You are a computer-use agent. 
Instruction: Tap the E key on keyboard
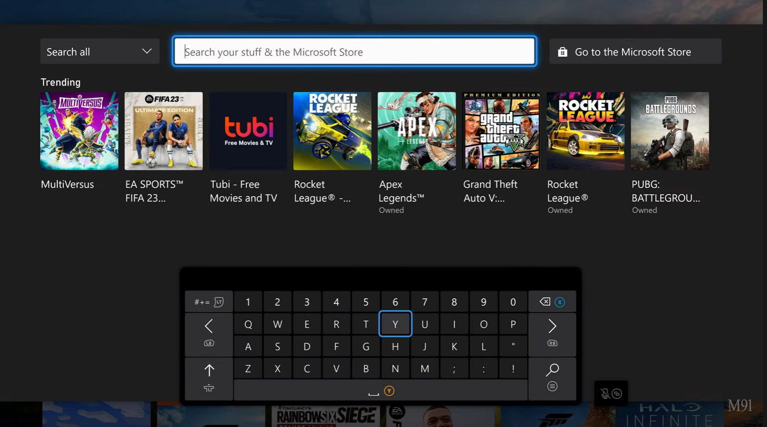[307, 324]
